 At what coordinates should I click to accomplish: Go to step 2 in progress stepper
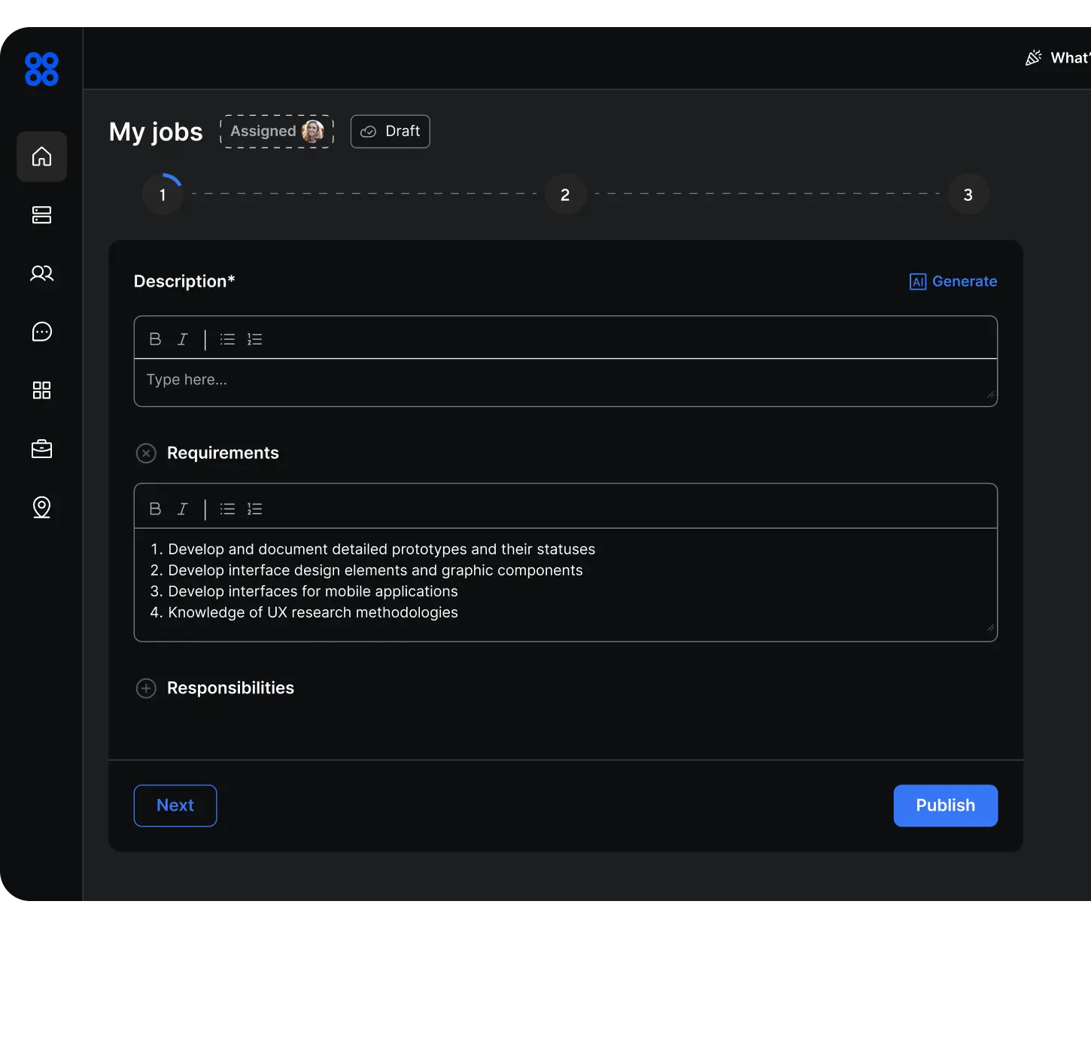[565, 195]
